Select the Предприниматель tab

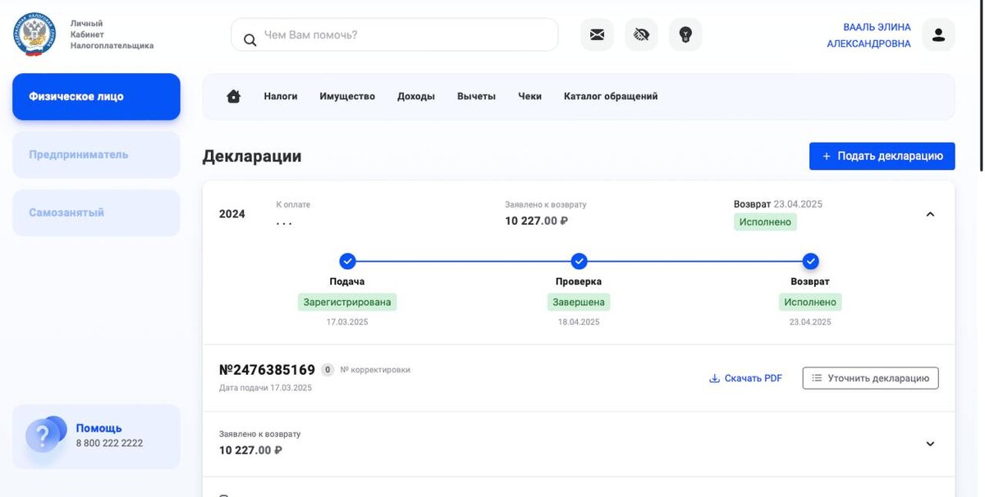pyautogui.click(x=96, y=154)
